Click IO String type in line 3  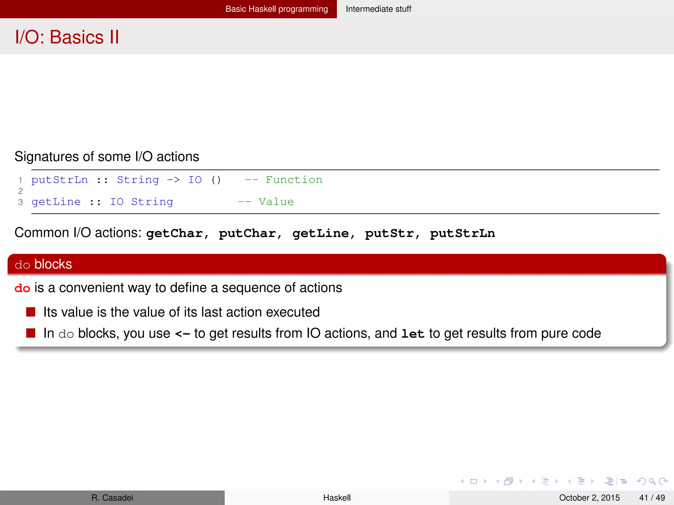[x=142, y=202]
